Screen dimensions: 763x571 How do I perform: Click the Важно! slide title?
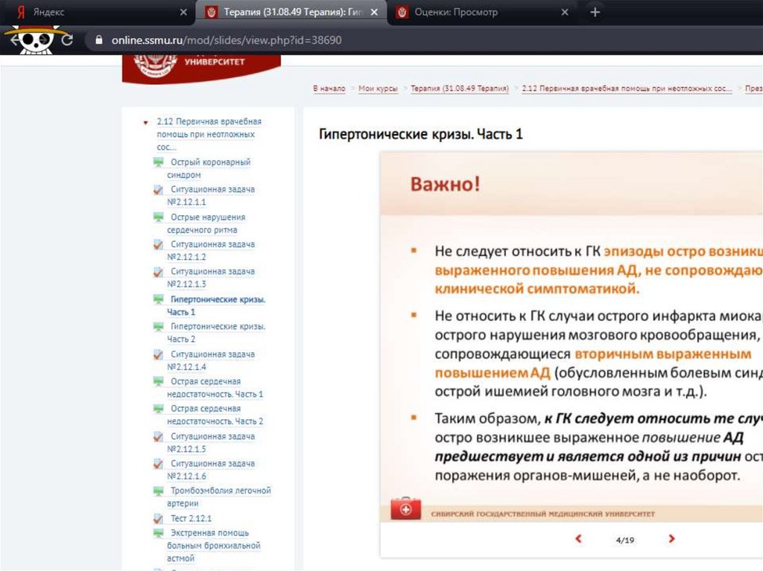[446, 185]
